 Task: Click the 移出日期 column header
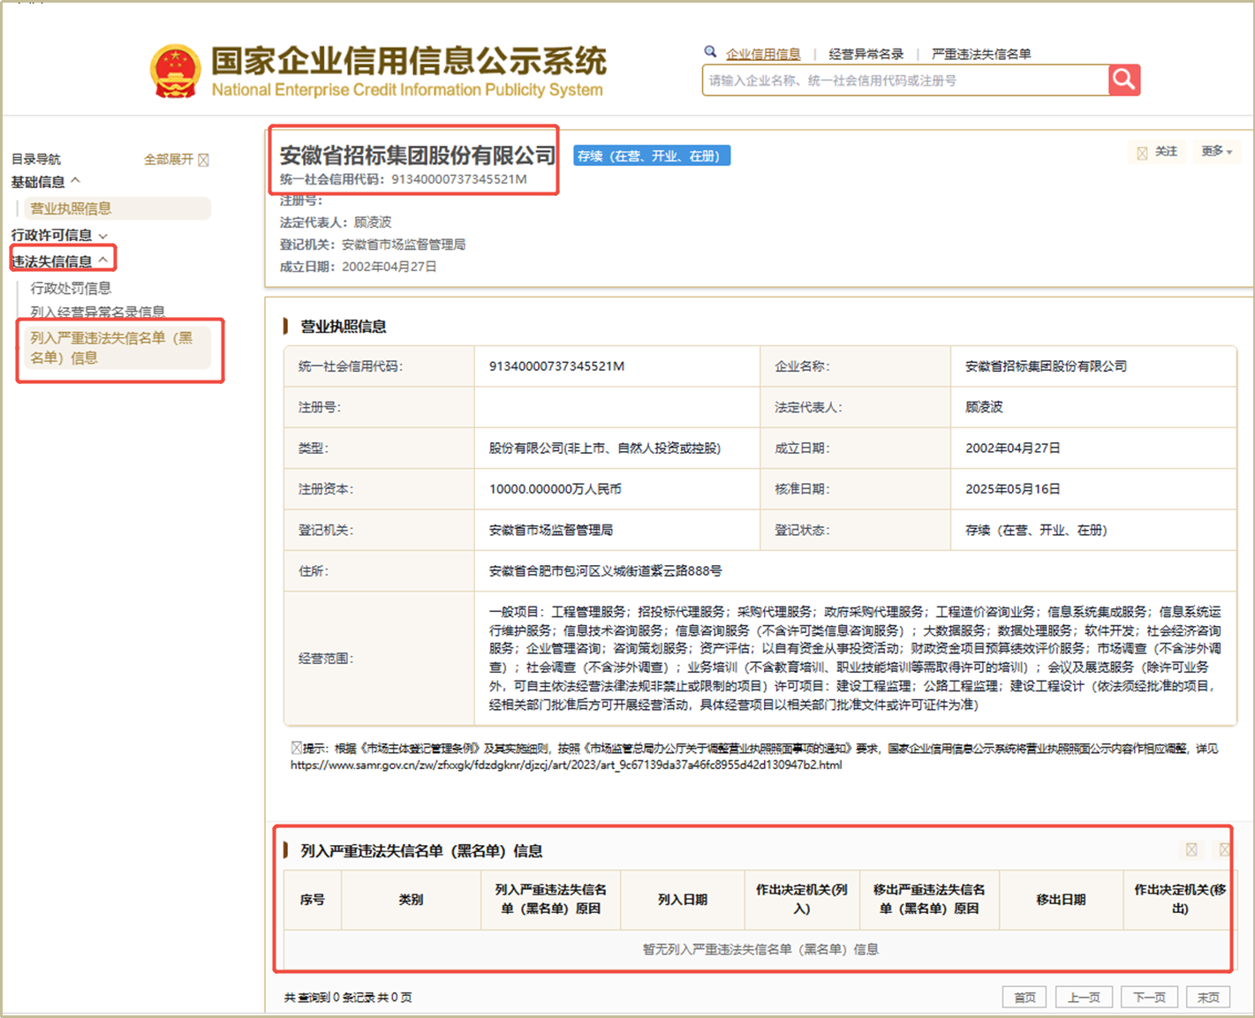pos(1061,899)
